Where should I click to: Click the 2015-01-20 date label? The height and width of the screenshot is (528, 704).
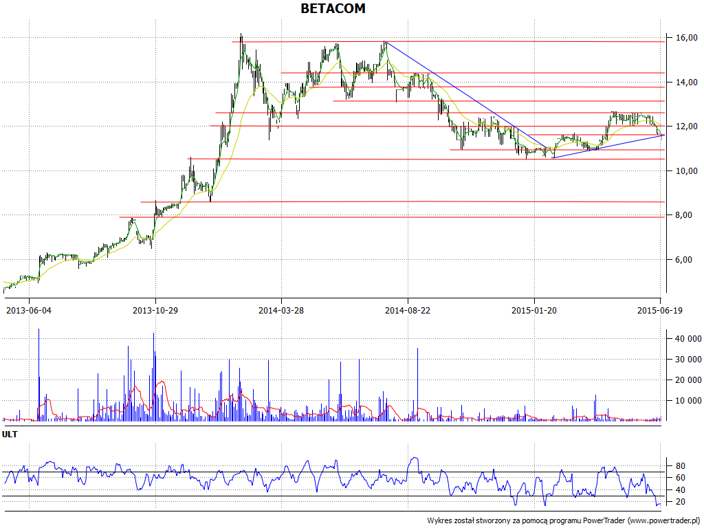[534, 310]
